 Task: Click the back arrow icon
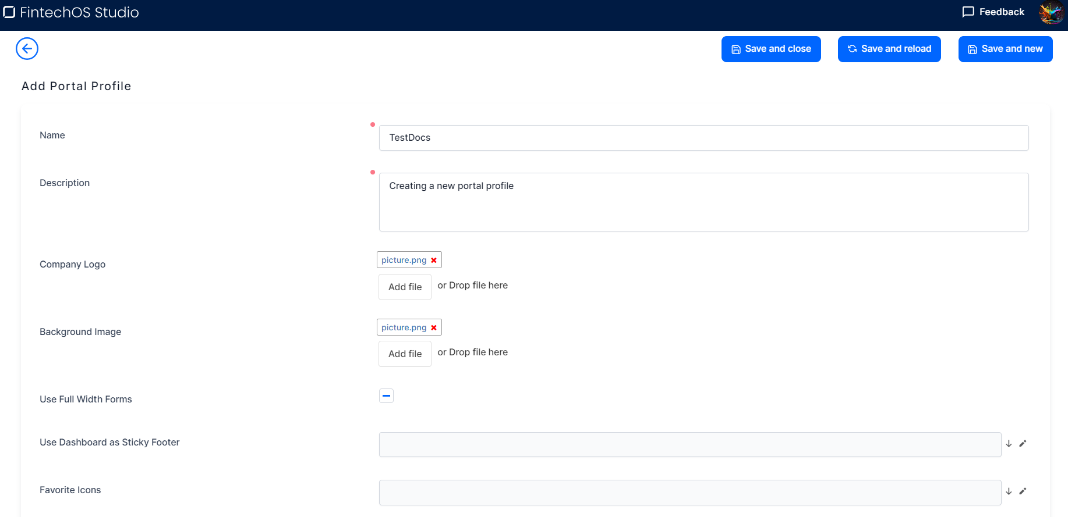(x=27, y=49)
